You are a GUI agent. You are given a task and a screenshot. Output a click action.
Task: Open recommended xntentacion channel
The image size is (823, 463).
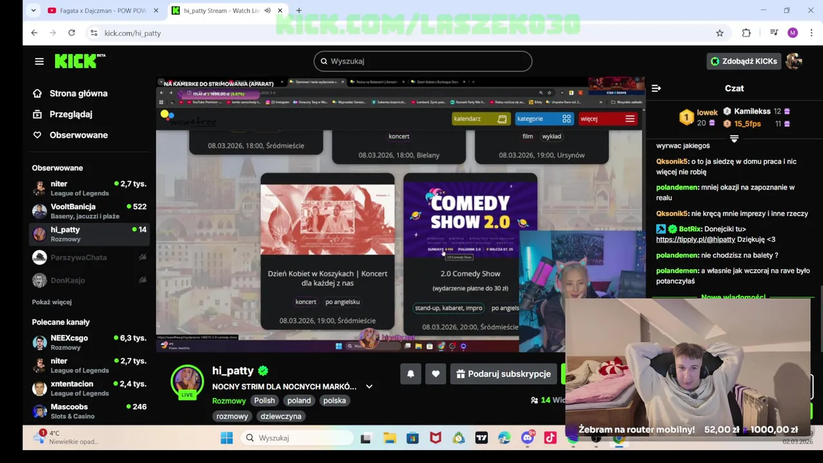89,388
